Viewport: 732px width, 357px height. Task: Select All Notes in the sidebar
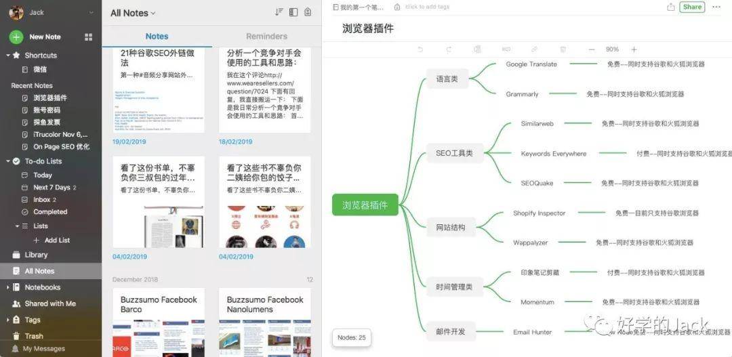[x=51, y=271]
